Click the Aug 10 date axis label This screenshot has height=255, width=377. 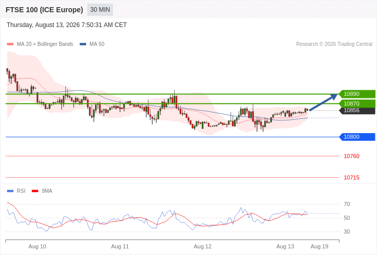pos(37,247)
